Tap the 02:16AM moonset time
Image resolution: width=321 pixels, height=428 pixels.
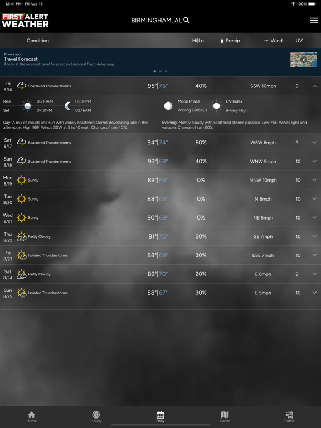(83, 110)
